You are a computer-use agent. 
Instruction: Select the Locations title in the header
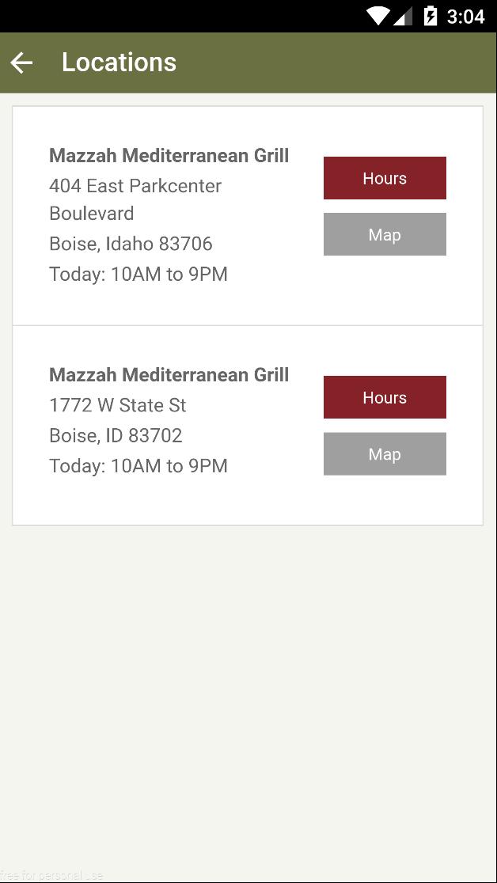(x=119, y=62)
